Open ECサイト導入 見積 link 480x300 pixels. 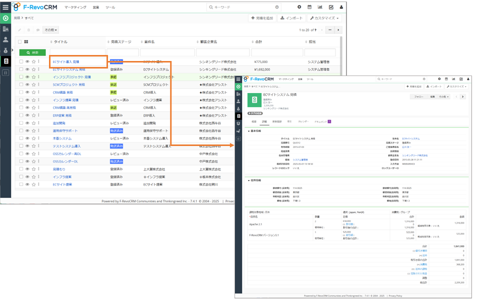pos(66,62)
